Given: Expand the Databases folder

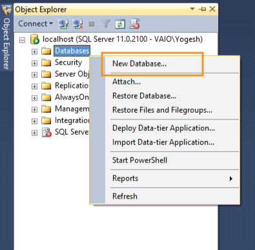Looking at the screenshot, I should (34, 52).
